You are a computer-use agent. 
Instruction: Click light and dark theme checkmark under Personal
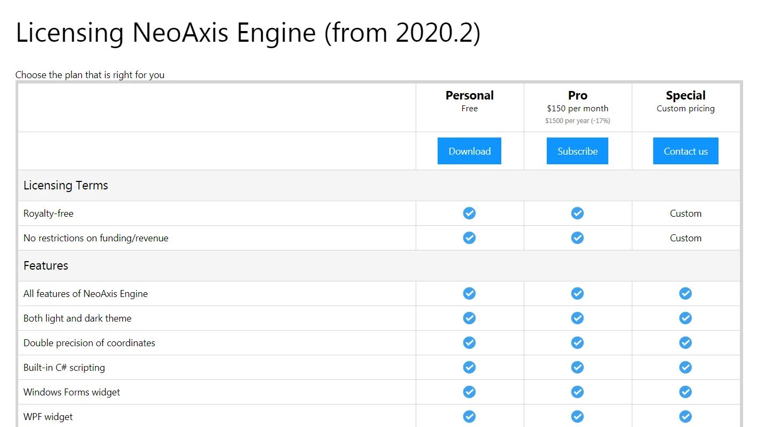(469, 318)
